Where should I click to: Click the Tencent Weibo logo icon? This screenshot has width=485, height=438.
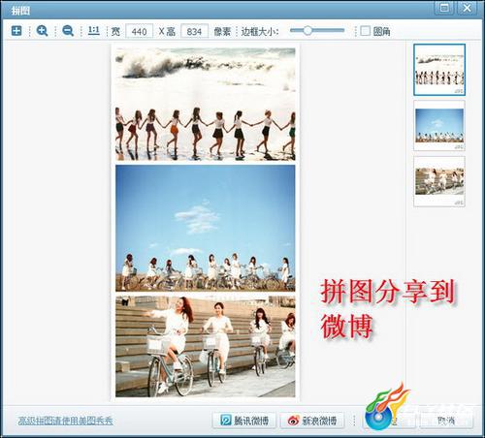pos(226,421)
